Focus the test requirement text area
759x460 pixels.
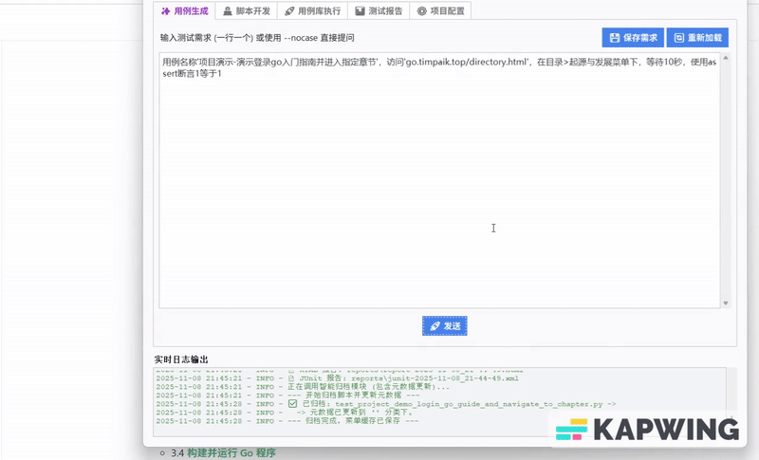(x=439, y=180)
